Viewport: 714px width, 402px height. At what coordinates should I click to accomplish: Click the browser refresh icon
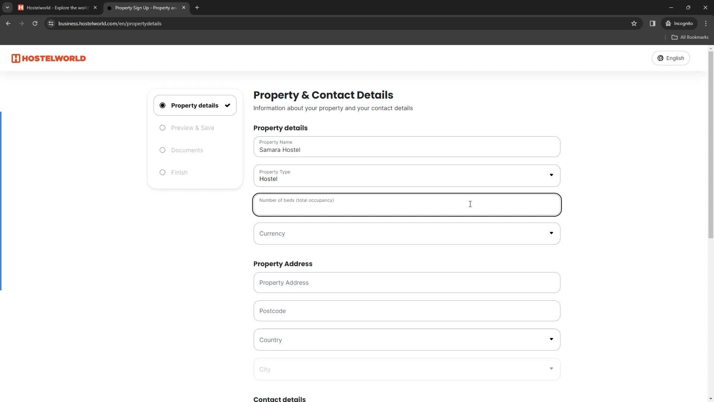(x=35, y=23)
